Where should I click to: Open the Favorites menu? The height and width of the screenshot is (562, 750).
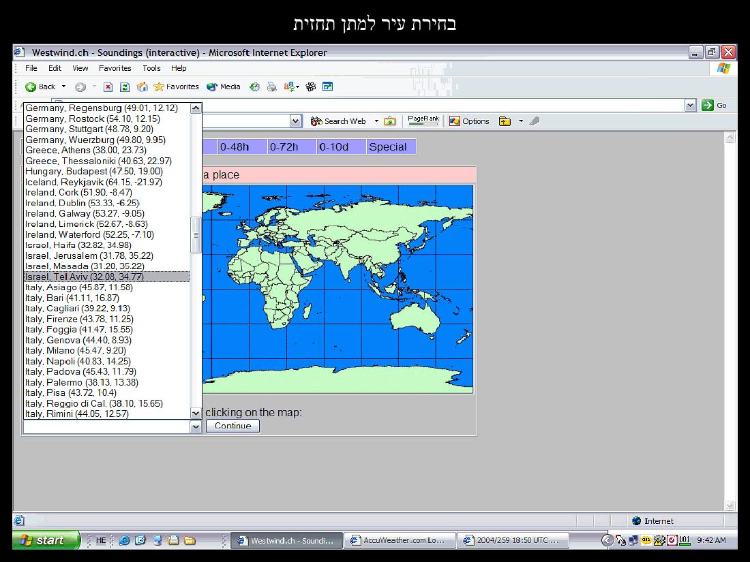[x=115, y=68]
